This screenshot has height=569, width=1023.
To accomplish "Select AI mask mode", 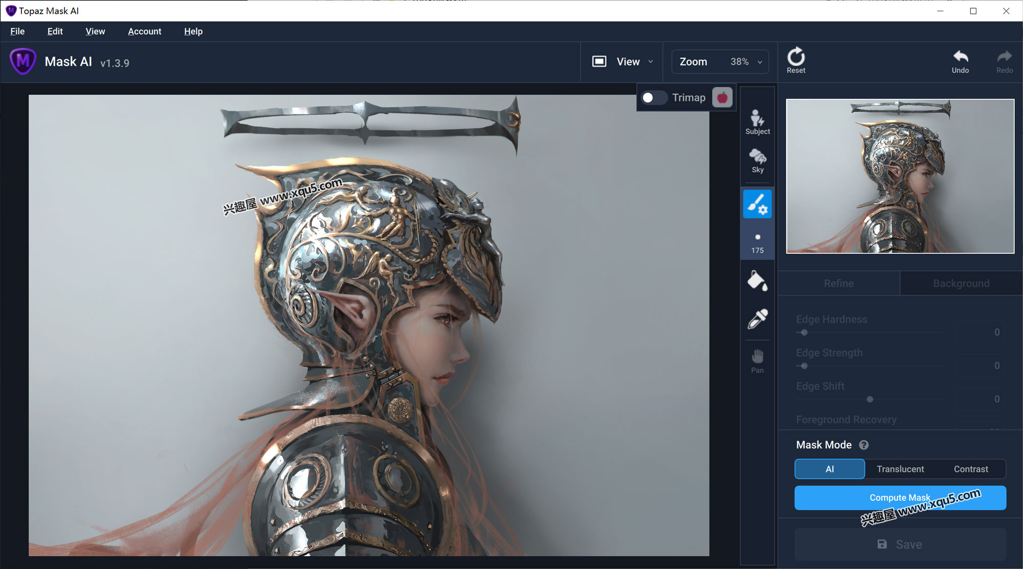I will tap(830, 469).
